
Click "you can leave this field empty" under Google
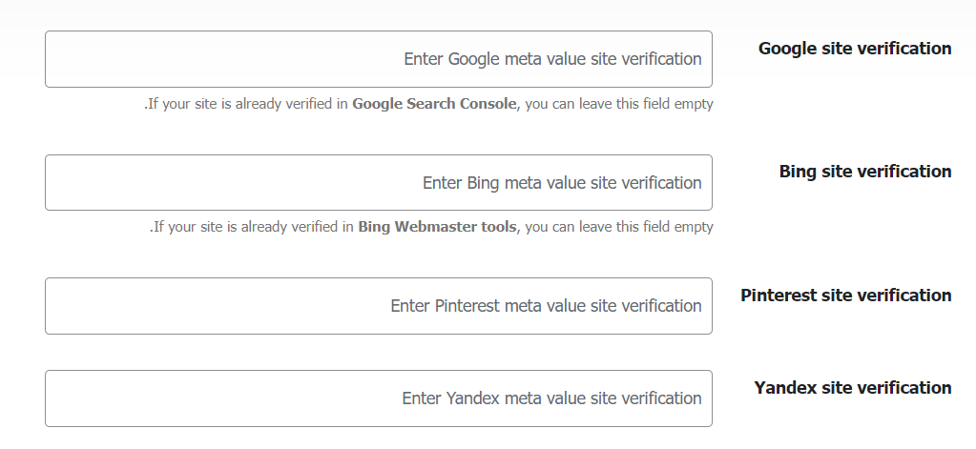pyautogui.click(x=620, y=104)
